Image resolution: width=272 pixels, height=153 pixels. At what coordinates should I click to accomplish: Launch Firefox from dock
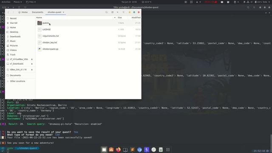coord(118,150)
